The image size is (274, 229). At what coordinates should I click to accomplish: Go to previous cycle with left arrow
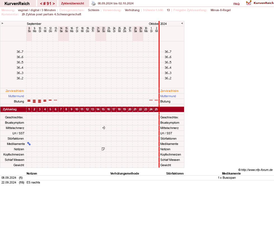tap(41, 4)
